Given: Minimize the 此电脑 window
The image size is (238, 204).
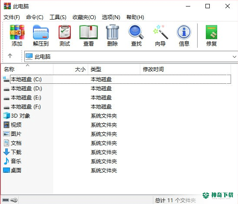Looking at the screenshot, I should pos(188,6).
